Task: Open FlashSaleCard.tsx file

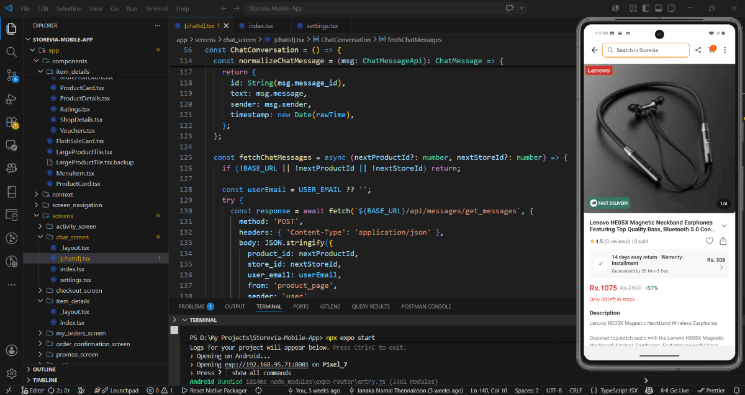Action: click(79, 141)
